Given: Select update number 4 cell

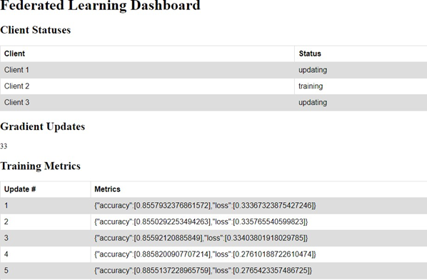Looking at the screenshot, I should click(x=45, y=255).
